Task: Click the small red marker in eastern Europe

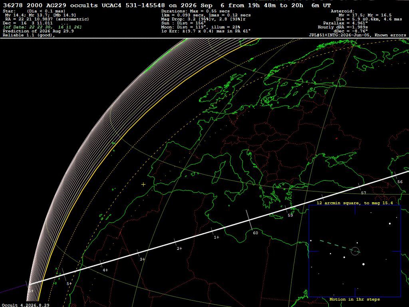Action: 336,138
